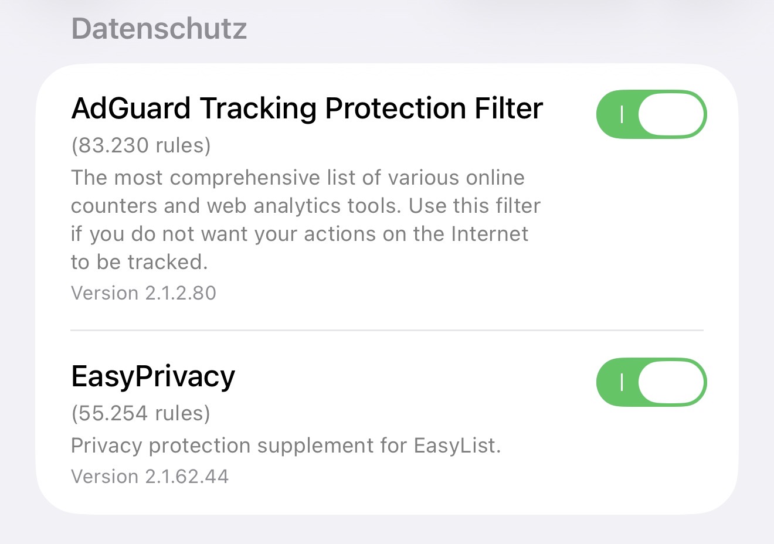Tap the white knob of AdGuard toggle
The image size is (774, 544).
pos(670,114)
